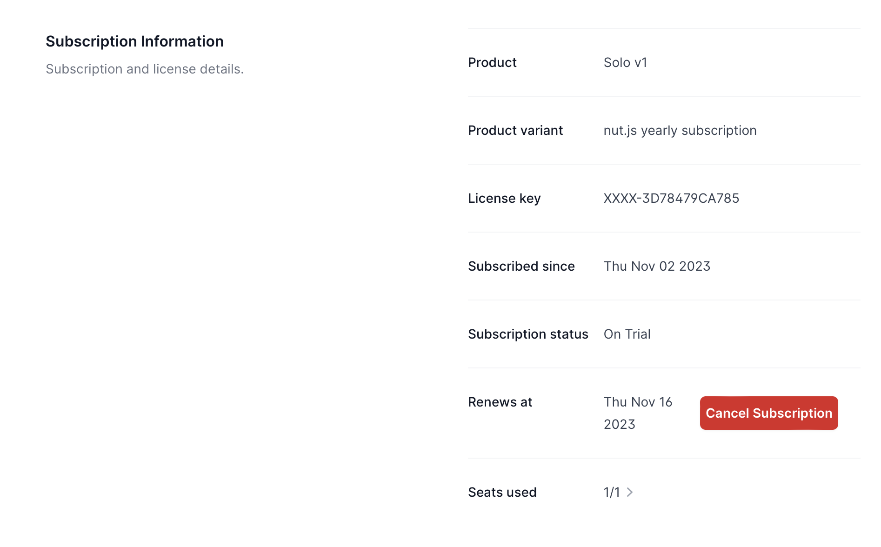Click the 1/1 seats used value

[612, 492]
